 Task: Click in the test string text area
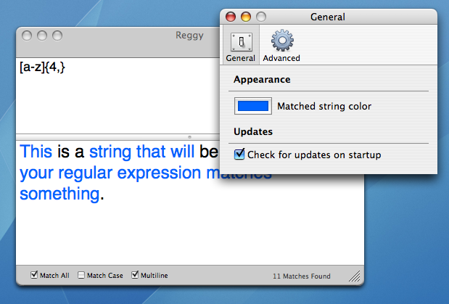pyautogui.click(x=181, y=232)
